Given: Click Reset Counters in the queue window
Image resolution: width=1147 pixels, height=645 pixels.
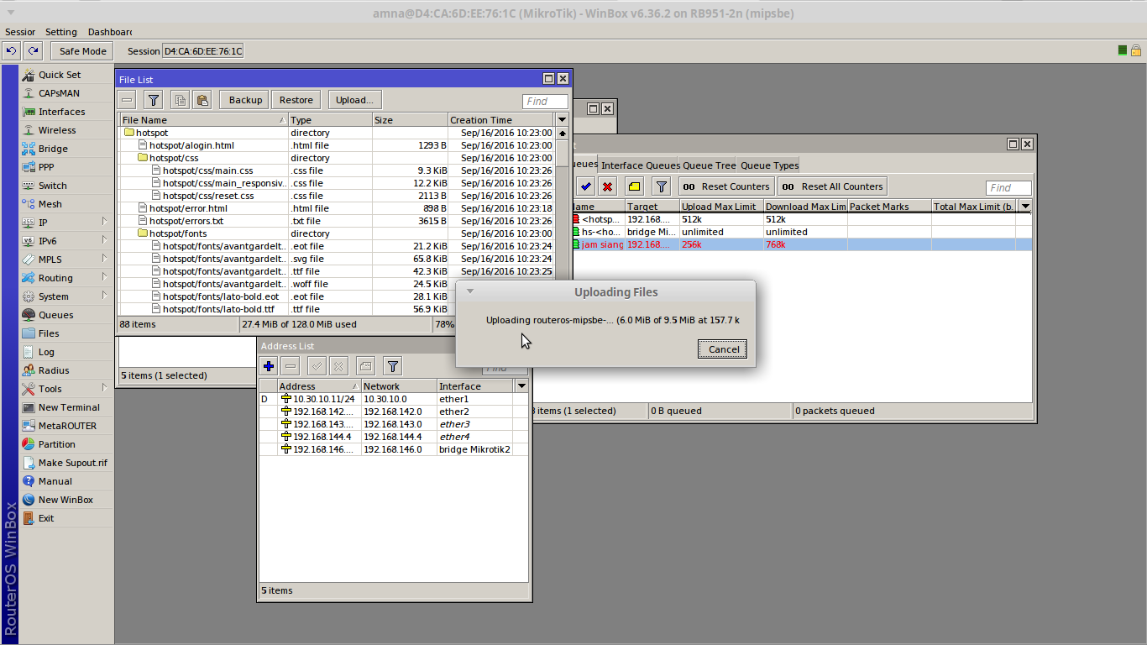Looking at the screenshot, I should [x=726, y=186].
